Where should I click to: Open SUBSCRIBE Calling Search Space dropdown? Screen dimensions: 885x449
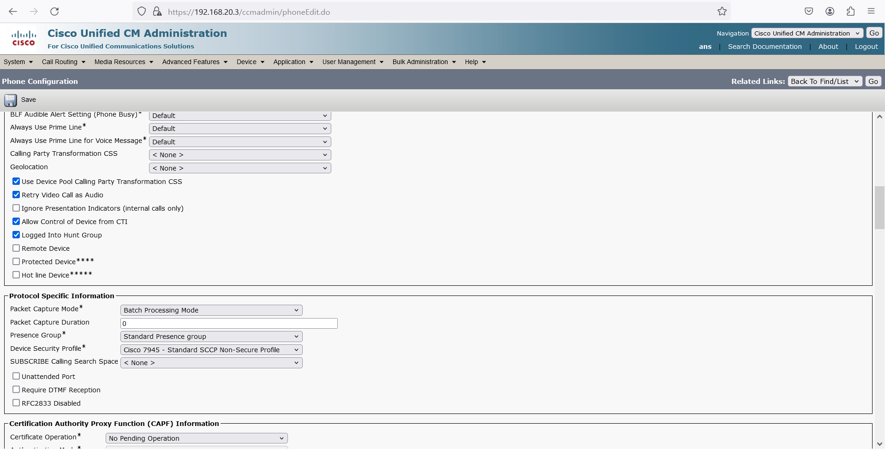click(x=211, y=363)
